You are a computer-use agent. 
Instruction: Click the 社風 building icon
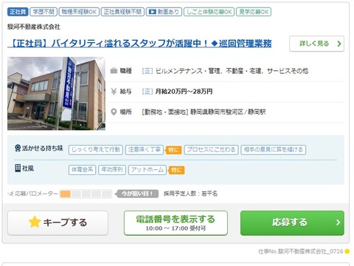click(18, 168)
